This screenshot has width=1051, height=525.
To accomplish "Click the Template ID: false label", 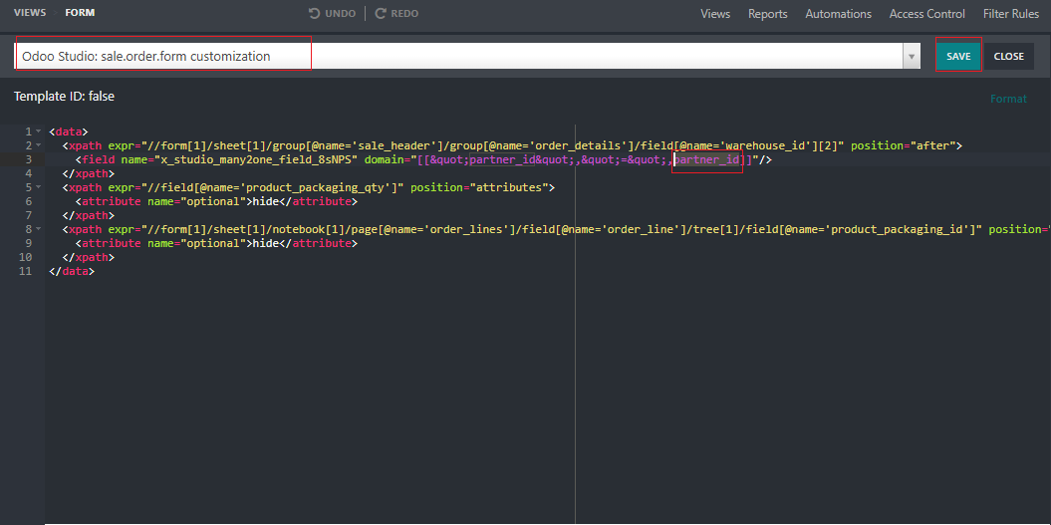I will pos(65,97).
